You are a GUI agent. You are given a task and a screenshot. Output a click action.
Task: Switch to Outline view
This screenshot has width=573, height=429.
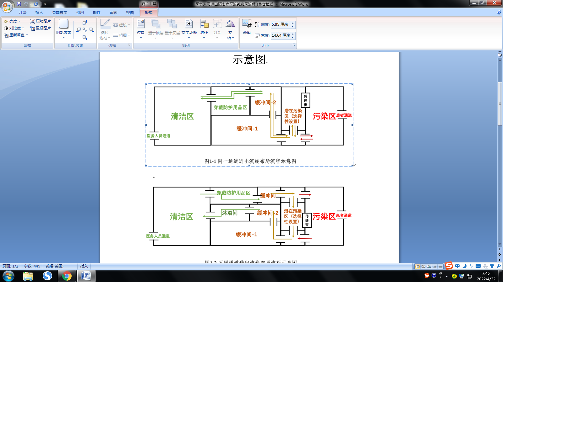[435, 266]
